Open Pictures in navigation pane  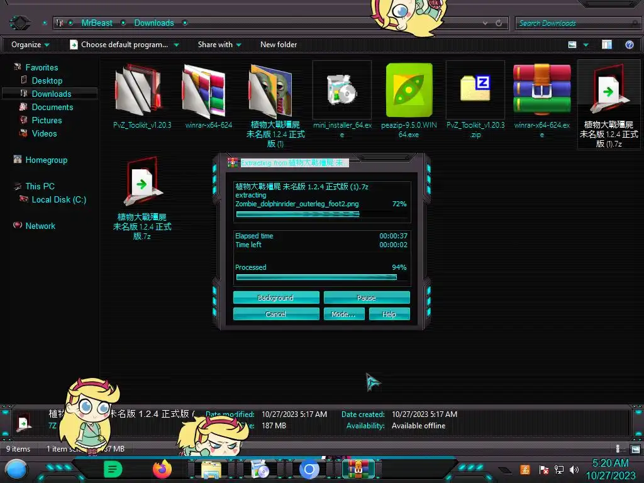47,120
